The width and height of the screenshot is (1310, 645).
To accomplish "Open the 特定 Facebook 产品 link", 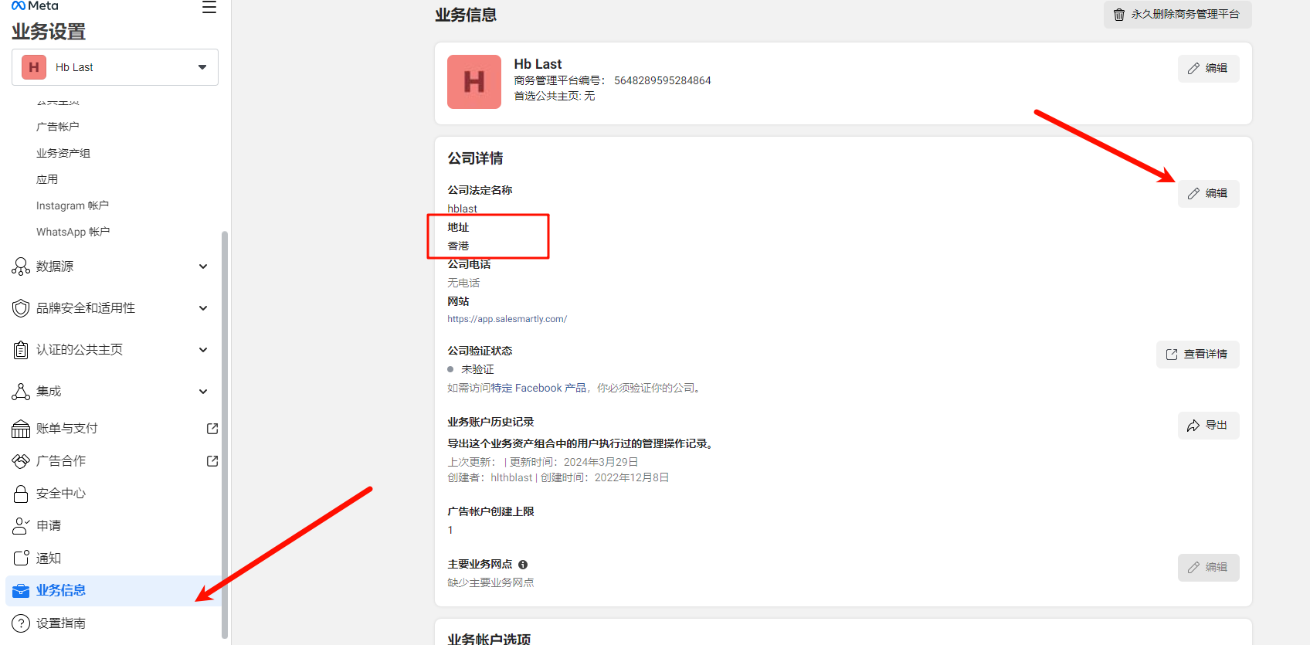I will (x=538, y=389).
